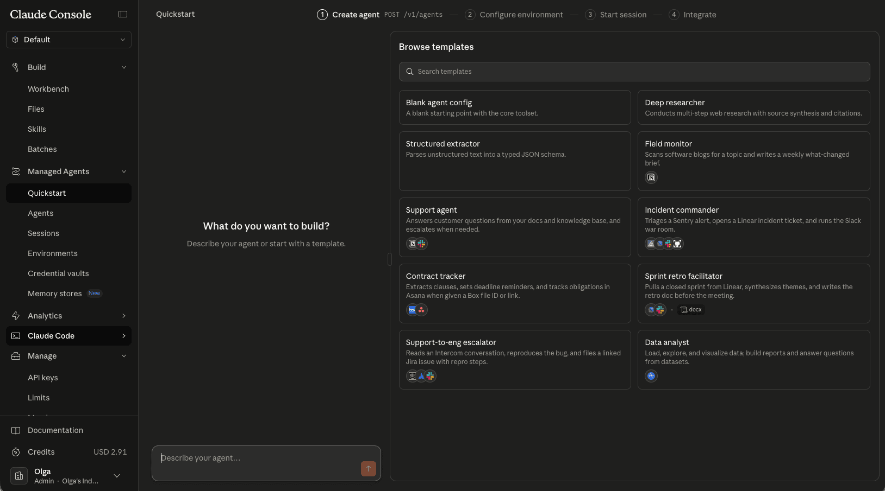Select Quickstart in the sidebar
Image resolution: width=885 pixels, height=491 pixels.
click(x=68, y=193)
